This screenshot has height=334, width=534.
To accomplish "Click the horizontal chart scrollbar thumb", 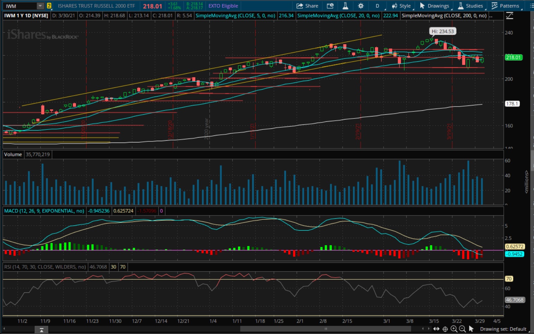I will point(325,329).
